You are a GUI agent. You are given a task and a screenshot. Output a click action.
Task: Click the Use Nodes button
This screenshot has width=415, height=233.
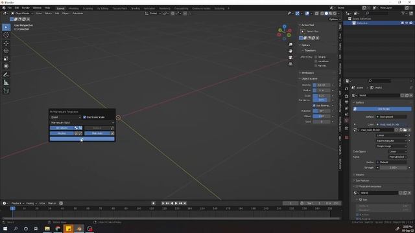click(382, 109)
